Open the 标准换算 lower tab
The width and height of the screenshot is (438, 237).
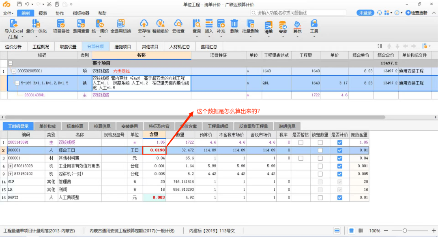tap(75, 126)
